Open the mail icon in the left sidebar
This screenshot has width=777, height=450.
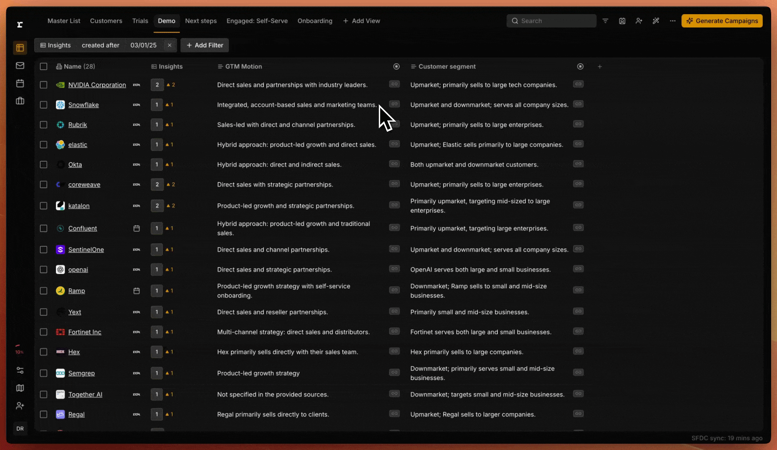pyautogui.click(x=20, y=65)
